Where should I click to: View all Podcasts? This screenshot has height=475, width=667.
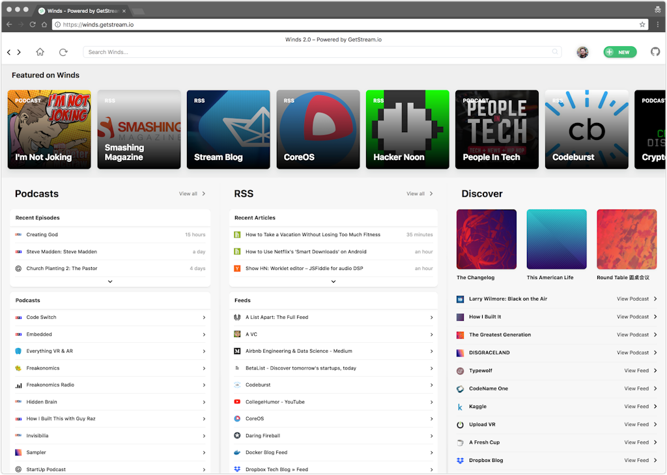coord(192,194)
